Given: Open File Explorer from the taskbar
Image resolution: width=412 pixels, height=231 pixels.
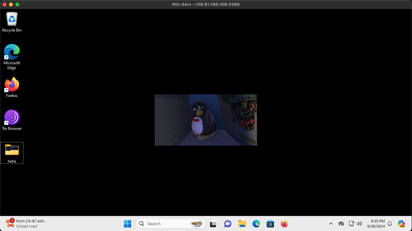Looking at the screenshot, I should [242, 224].
